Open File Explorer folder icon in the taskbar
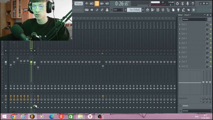This screenshot has height=120, width=213. click(x=80, y=117)
